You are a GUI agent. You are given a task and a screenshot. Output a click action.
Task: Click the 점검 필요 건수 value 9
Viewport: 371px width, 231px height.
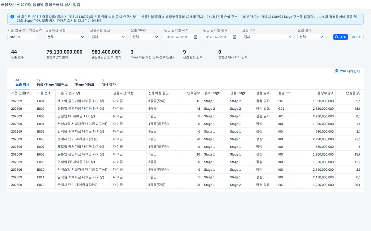(185, 52)
